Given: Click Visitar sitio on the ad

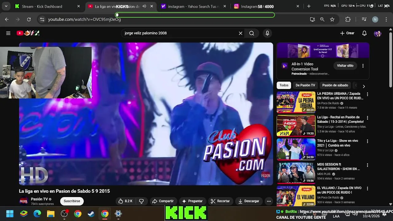Looking at the screenshot, I should pyautogui.click(x=345, y=66).
